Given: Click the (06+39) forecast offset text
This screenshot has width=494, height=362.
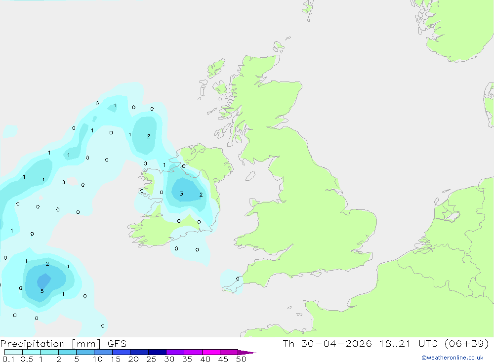Looking at the screenshot, I should click(x=467, y=343).
